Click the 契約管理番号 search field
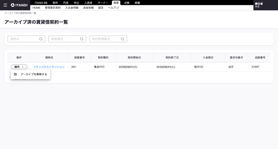Screen dimensions: 278x149 [108, 39]
